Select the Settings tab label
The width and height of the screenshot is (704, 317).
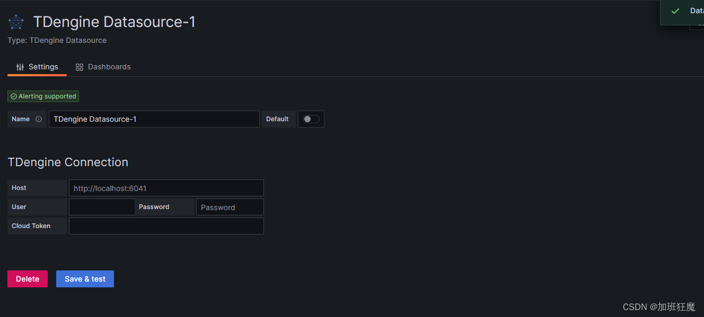(x=43, y=67)
